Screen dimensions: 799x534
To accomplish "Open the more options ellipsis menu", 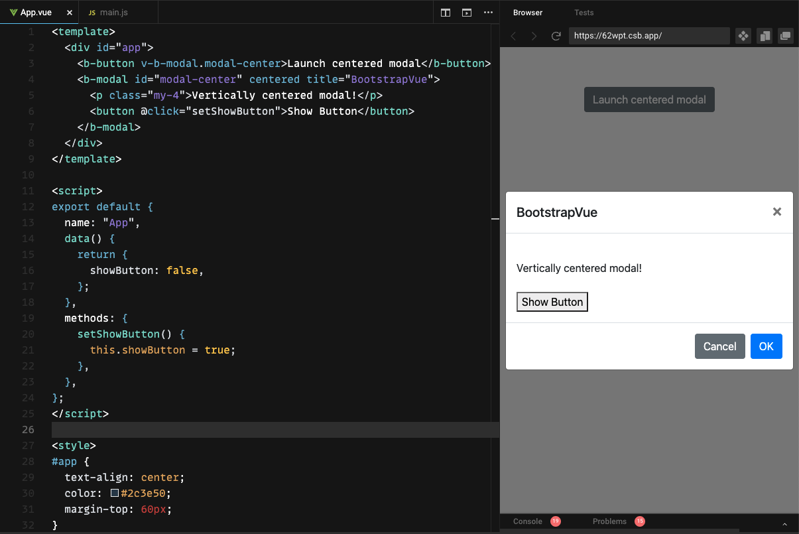I will pyautogui.click(x=489, y=13).
